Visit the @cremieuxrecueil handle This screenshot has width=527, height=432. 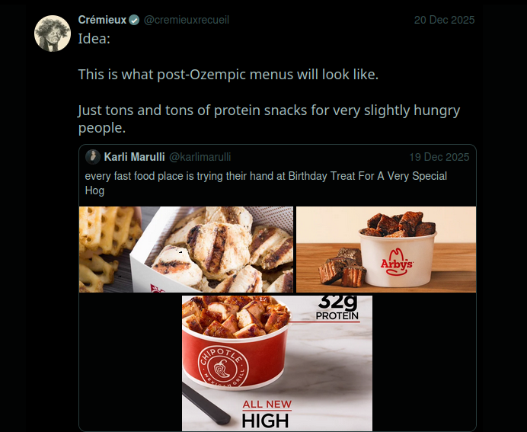[186, 20]
